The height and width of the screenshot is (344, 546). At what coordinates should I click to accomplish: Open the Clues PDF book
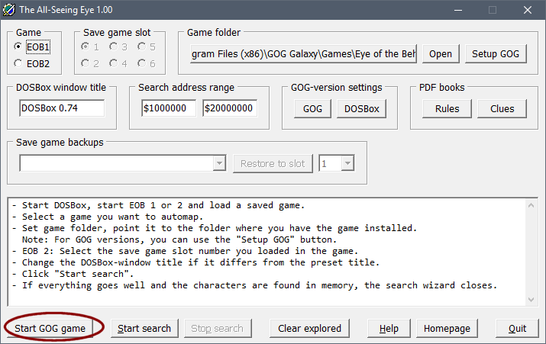pyautogui.click(x=502, y=108)
